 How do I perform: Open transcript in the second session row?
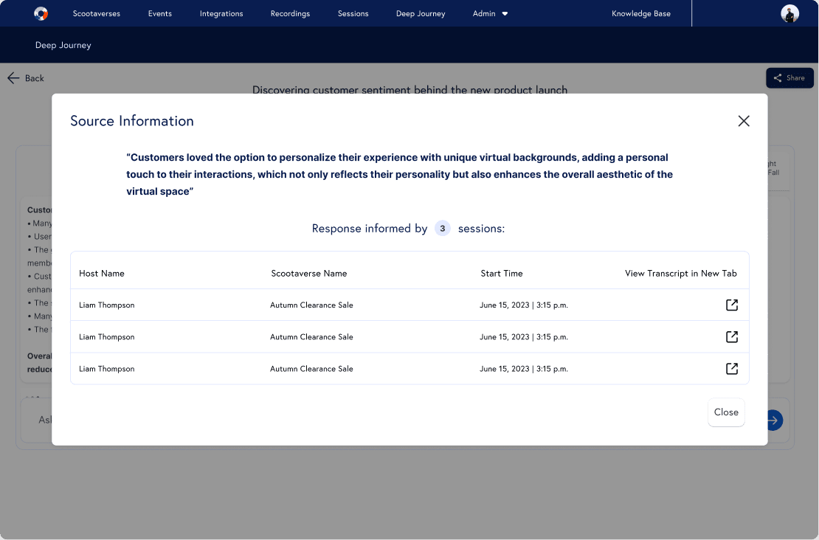(731, 336)
